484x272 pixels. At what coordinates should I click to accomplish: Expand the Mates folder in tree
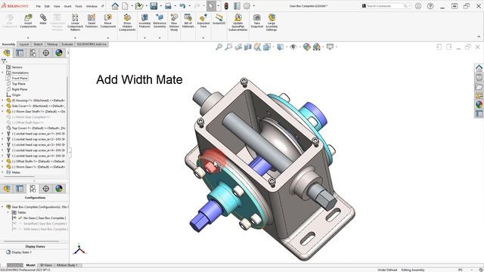[x=2, y=172]
